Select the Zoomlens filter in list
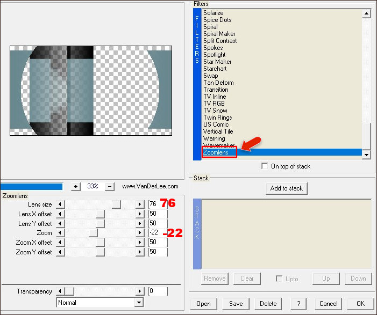The width and height of the screenshot is (377, 315). tap(216, 152)
